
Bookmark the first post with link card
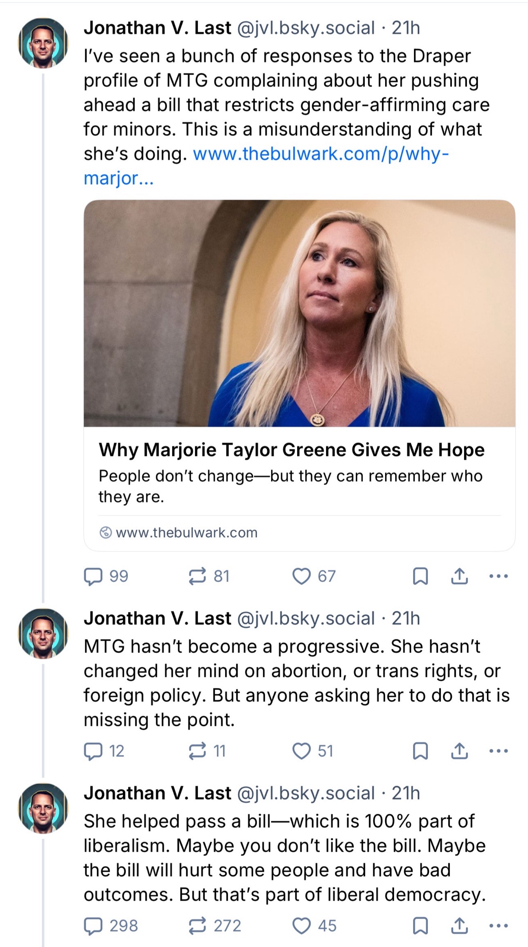pos(421,576)
